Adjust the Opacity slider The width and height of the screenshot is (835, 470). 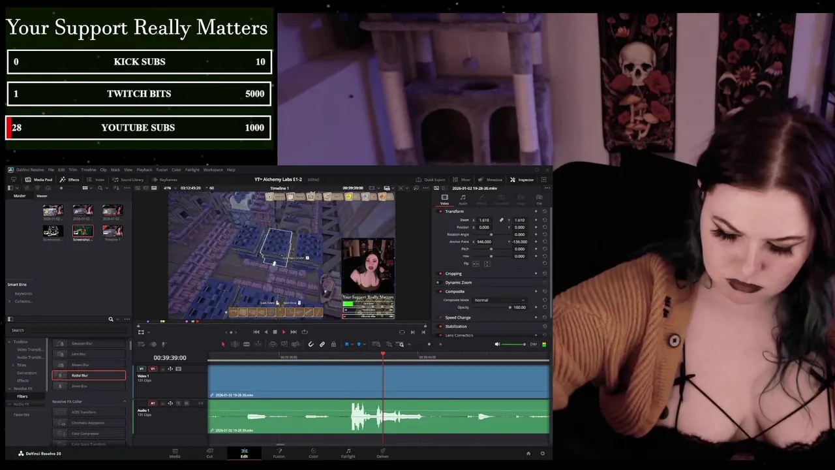491,307
